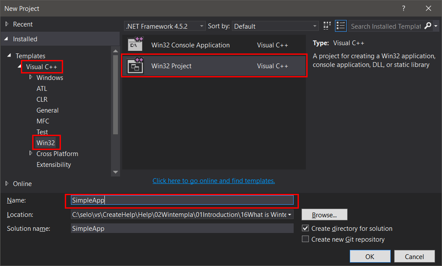Select the Extensibility template category
This screenshot has height=266, width=442.
54,165
